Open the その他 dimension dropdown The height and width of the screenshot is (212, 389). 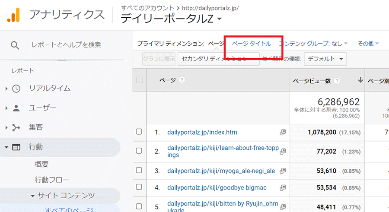[x=368, y=44]
